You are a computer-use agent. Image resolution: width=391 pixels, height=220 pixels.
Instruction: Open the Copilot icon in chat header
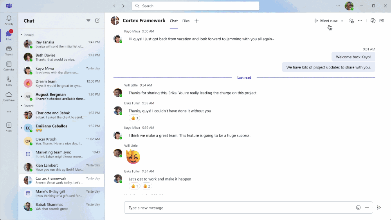click(373, 21)
